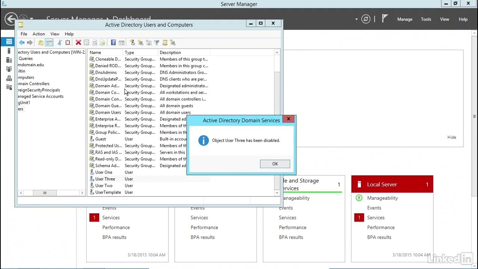Click the Description column header
The width and height of the screenshot is (478, 269).
pos(184,53)
